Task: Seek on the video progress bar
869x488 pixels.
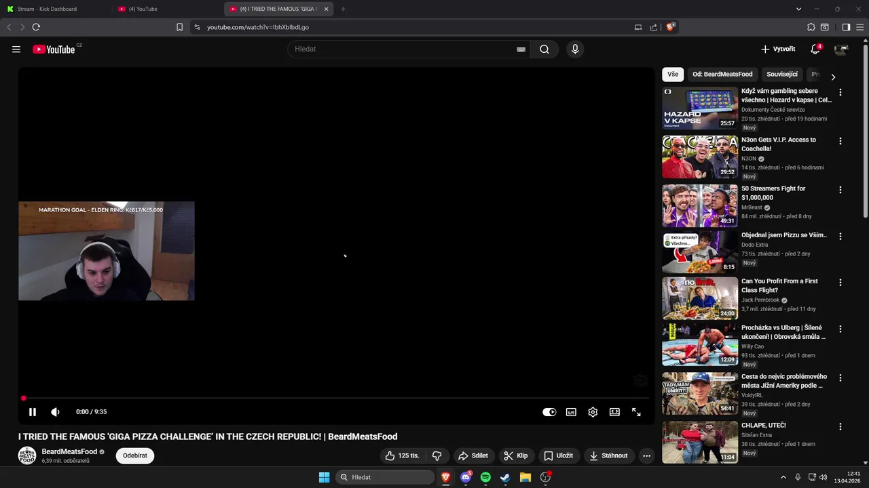Action: (336, 398)
